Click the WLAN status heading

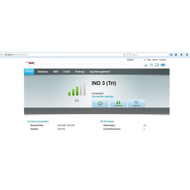(x=107, y=121)
